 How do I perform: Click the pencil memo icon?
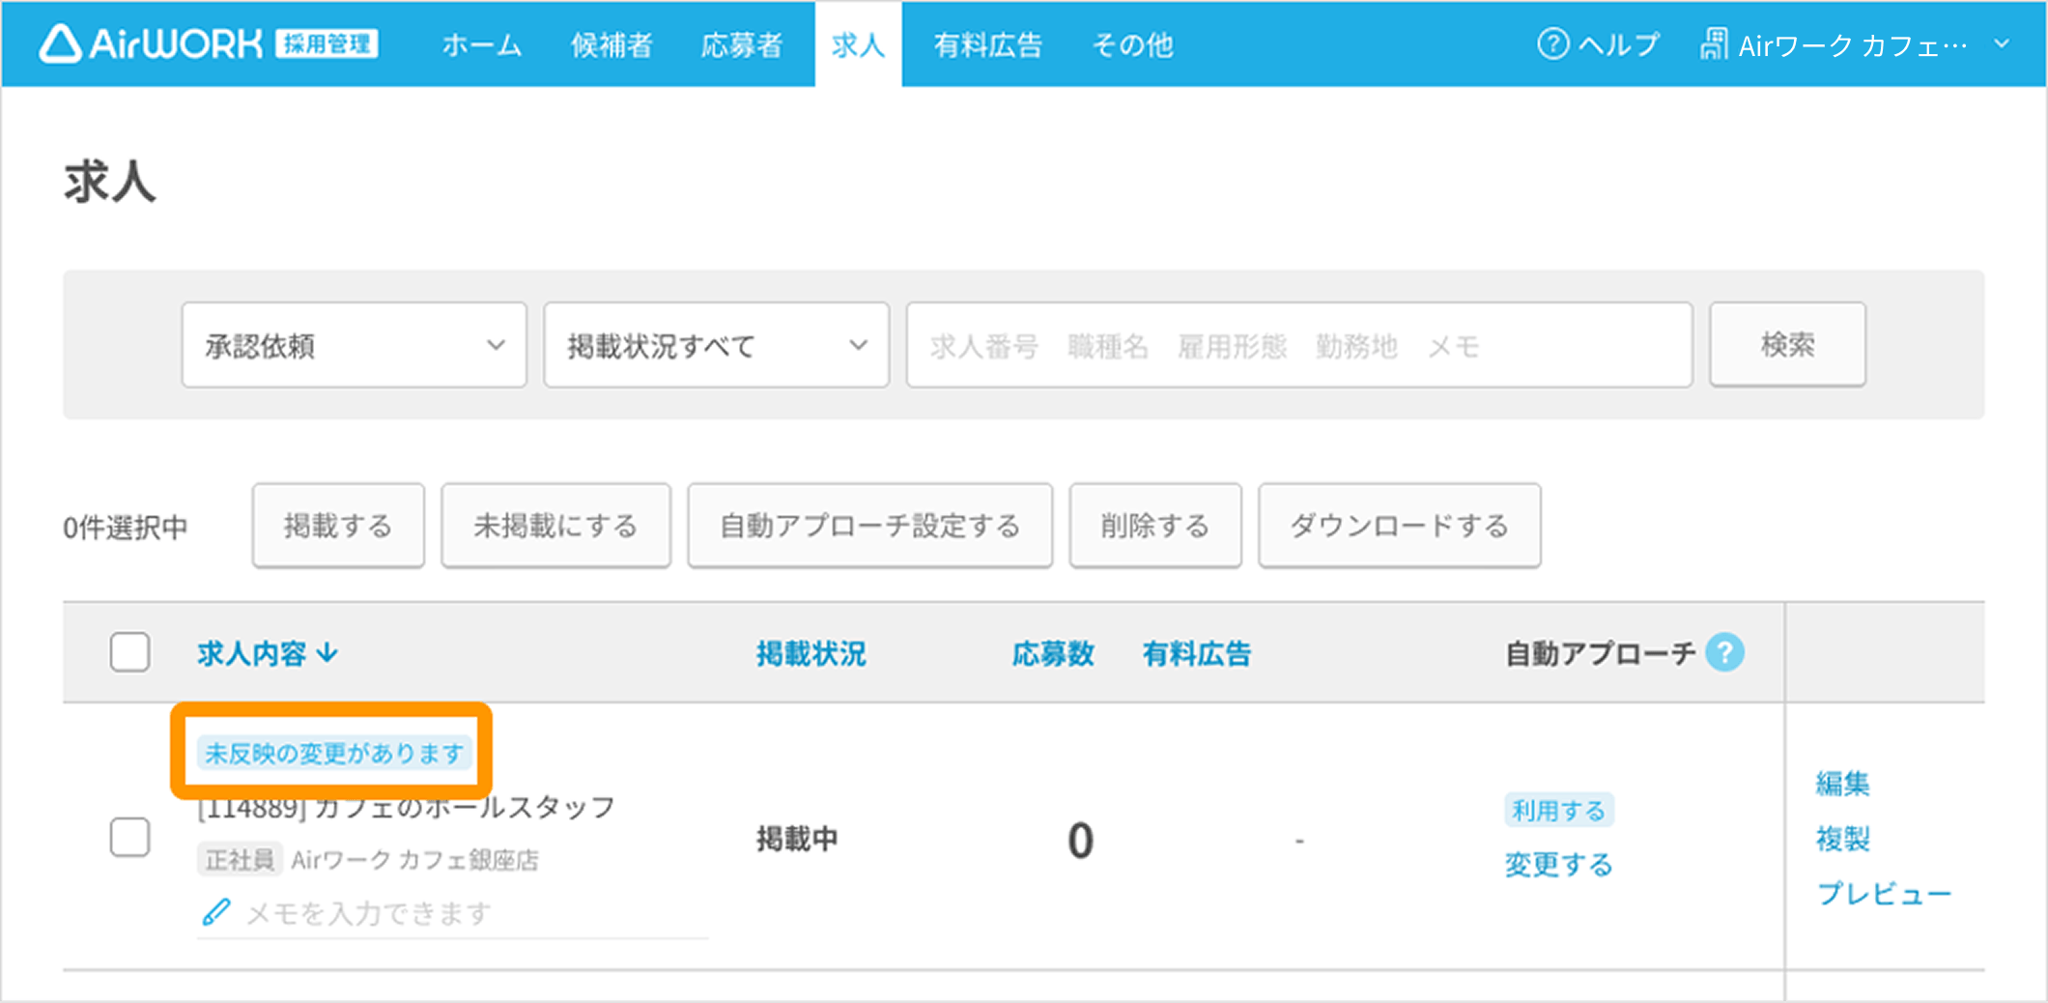point(216,911)
